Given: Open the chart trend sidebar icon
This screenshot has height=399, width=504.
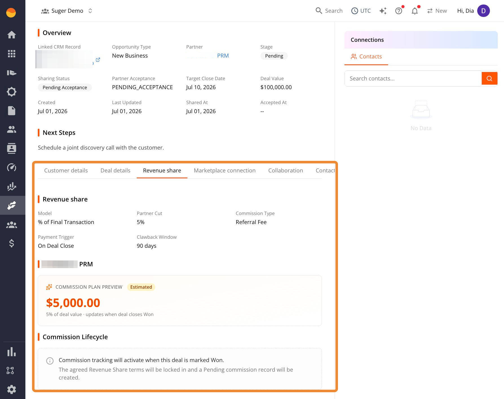Looking at the screenshot, I should tap(12, 187).
